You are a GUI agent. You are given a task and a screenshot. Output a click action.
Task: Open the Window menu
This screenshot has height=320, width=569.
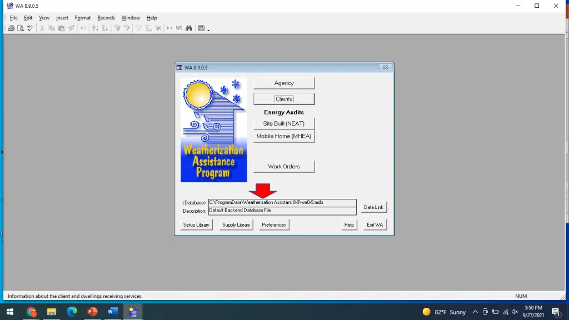point(131,17)
